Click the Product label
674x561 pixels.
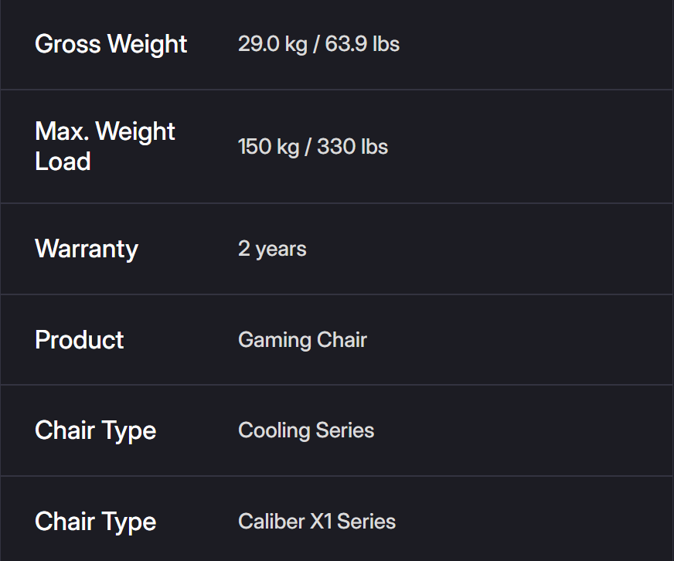coord(80,340)
